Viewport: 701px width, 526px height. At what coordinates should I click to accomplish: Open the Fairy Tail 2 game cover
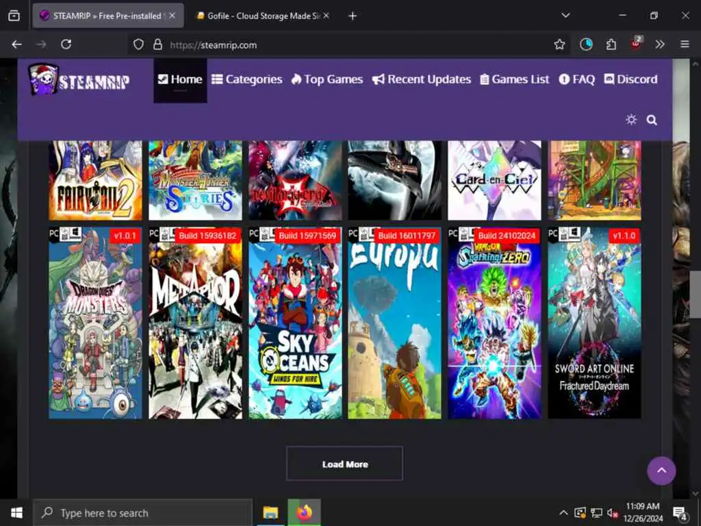point(95,180)
